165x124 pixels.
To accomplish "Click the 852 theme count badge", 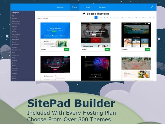I will (x=107, y=14).
